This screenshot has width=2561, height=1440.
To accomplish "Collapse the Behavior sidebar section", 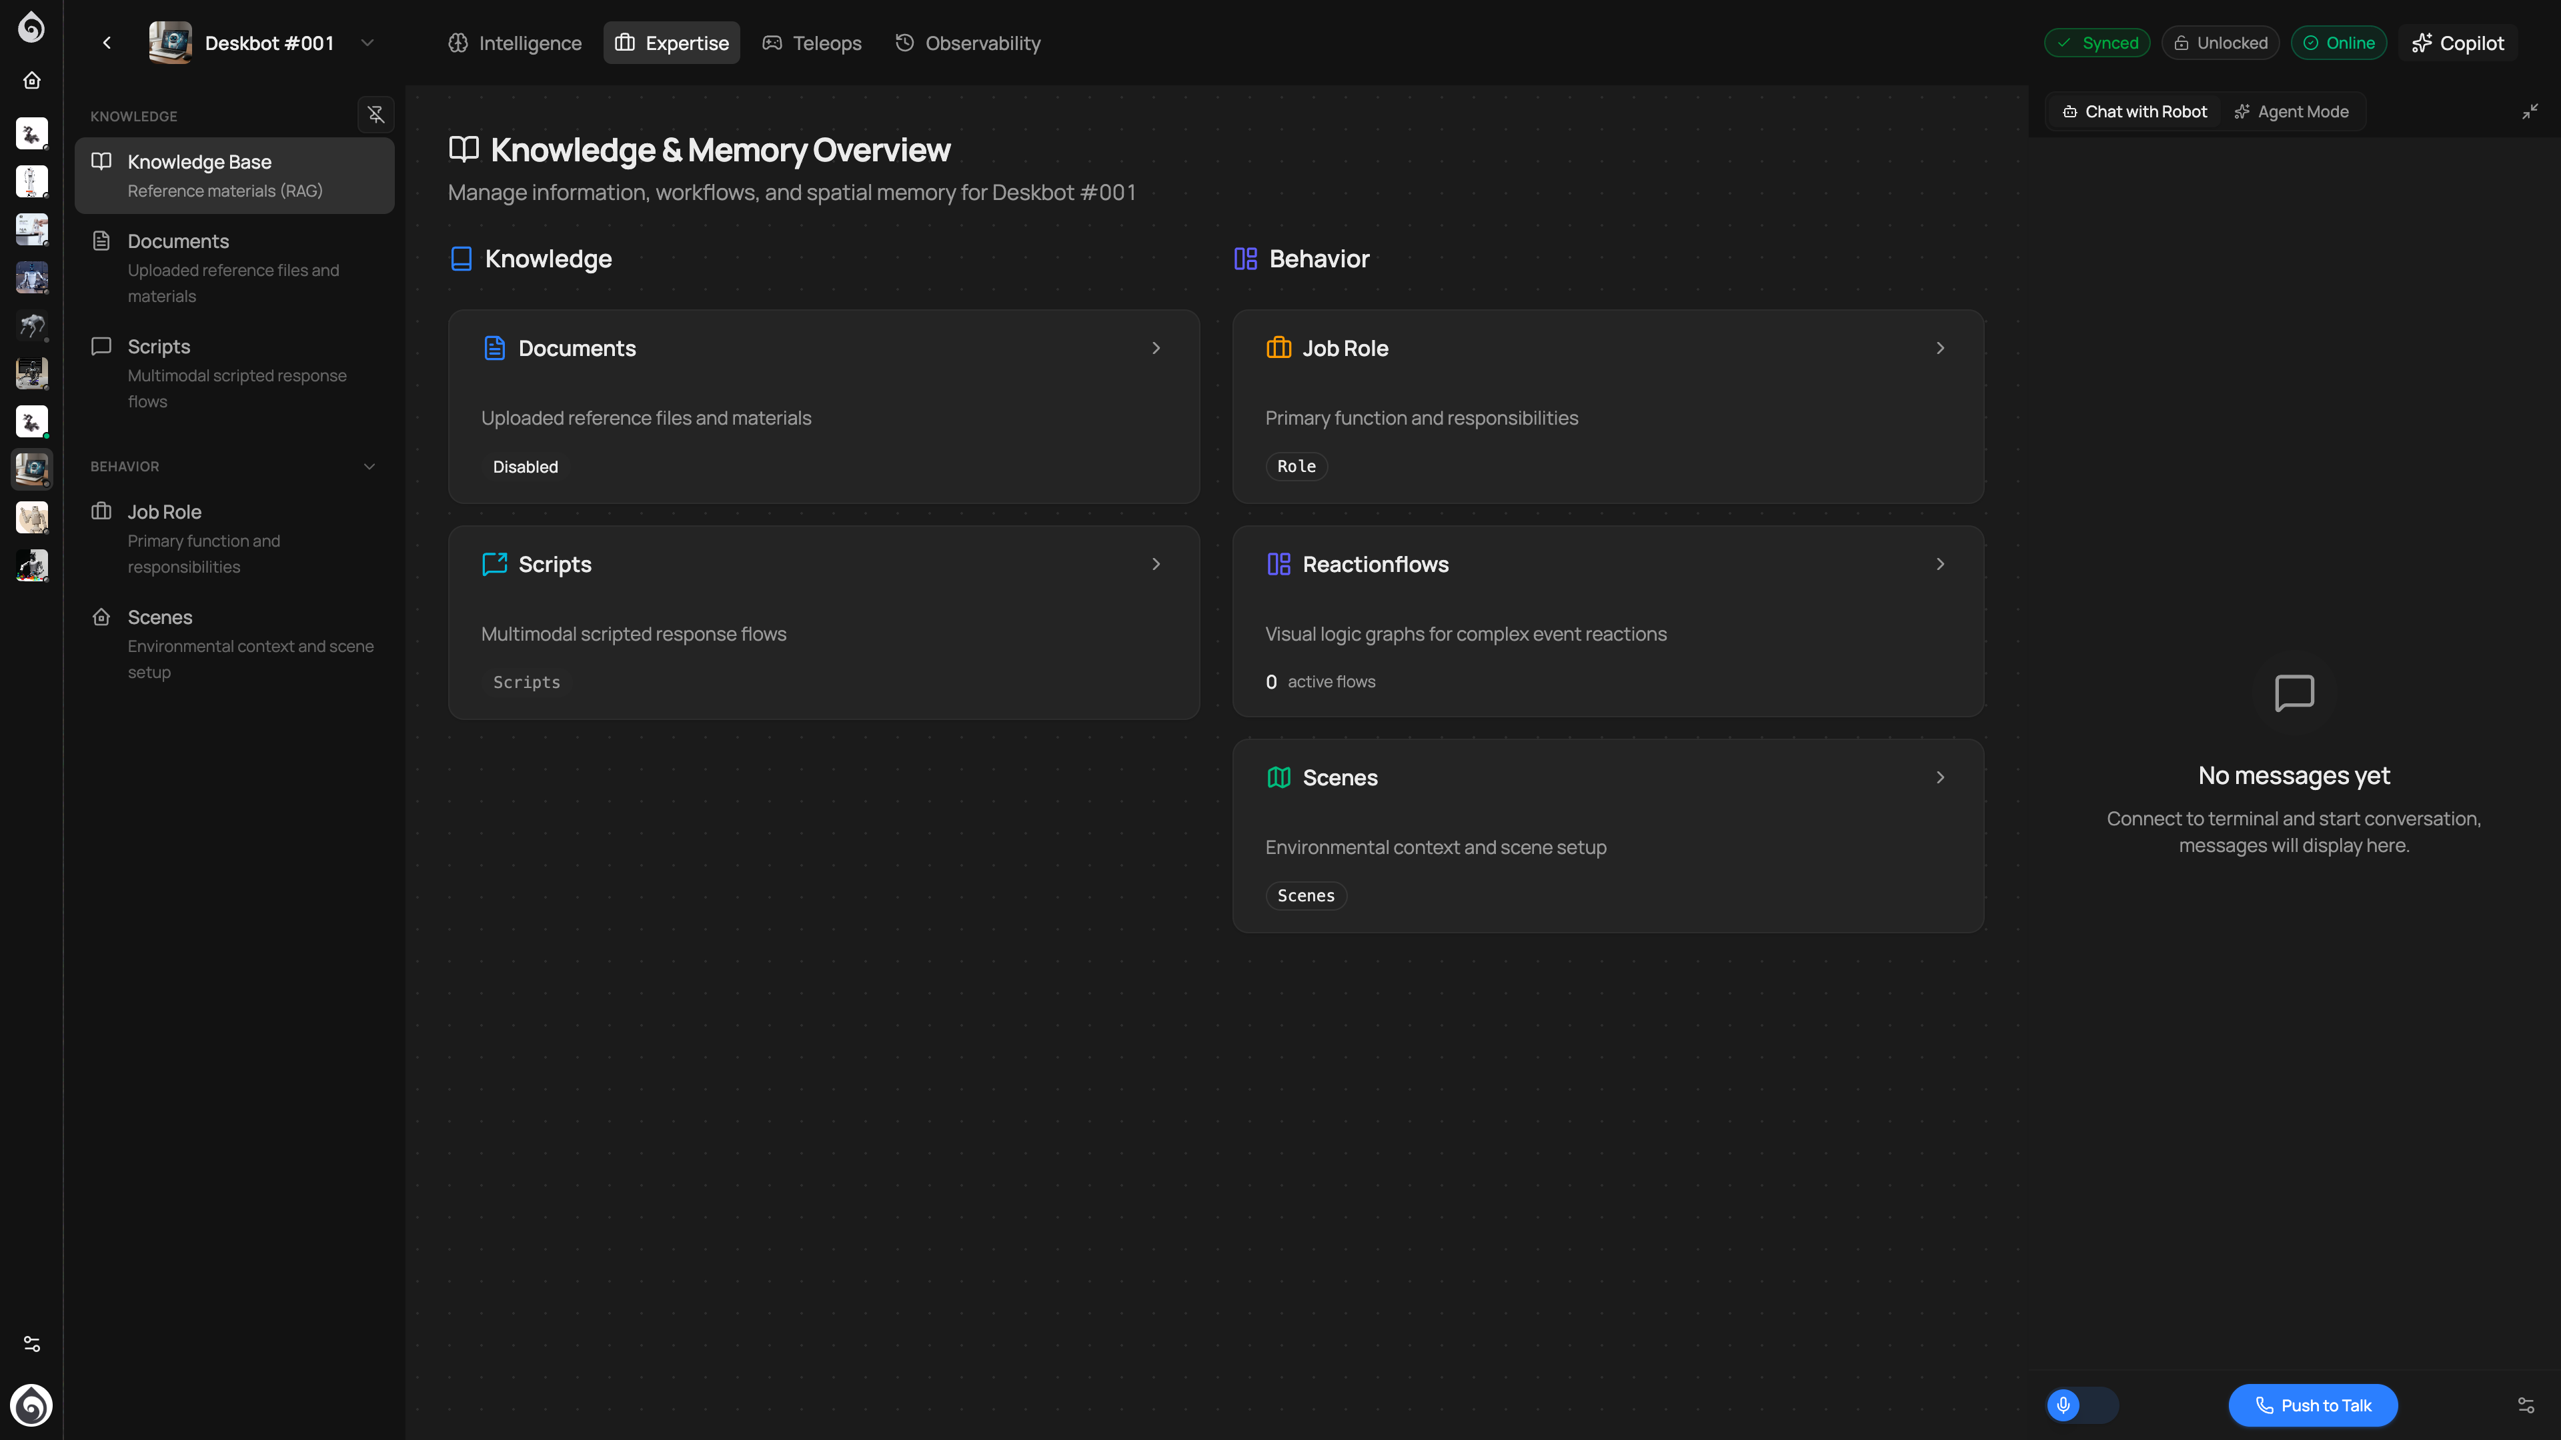I will coord(370,466).
